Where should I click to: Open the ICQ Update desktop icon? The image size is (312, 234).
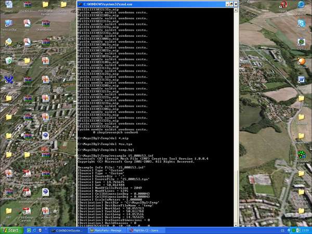[302, 157]
